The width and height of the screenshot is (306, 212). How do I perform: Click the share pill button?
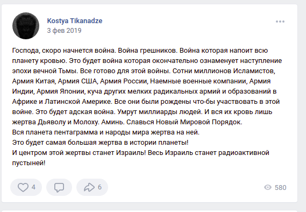point(92,187)
